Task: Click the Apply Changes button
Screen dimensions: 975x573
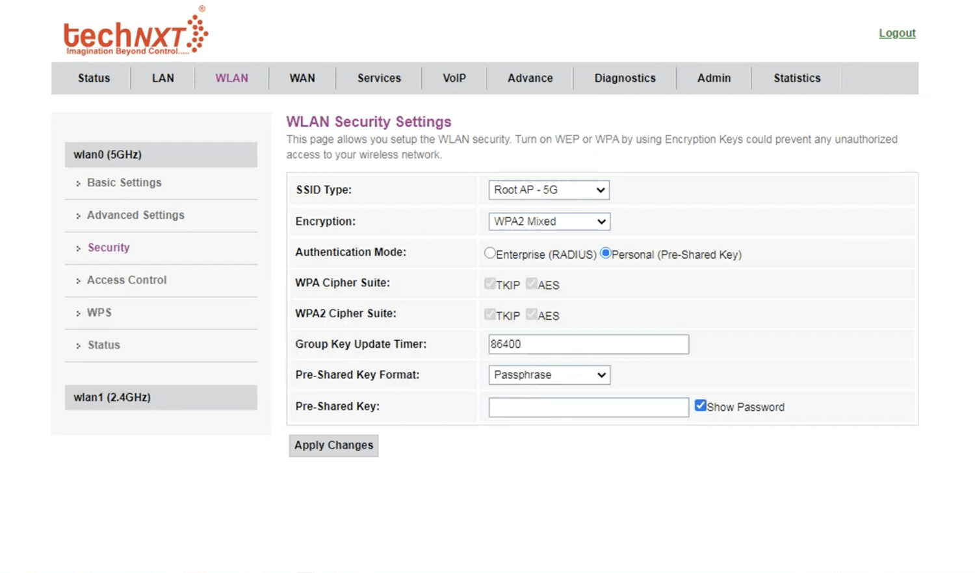Action: [333, 445]
